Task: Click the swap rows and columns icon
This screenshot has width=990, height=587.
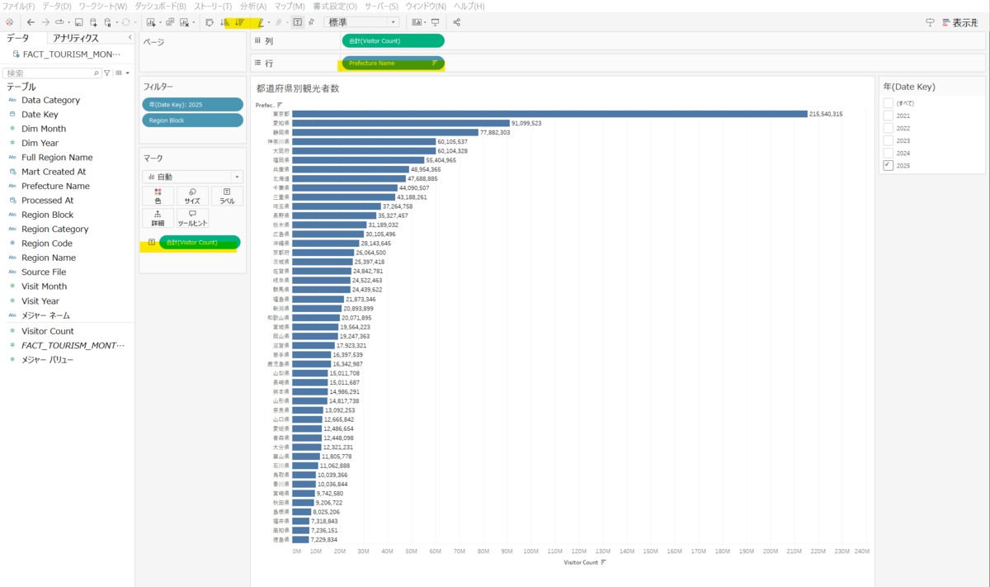Action: pyautogui.click(x=209, y=22)
